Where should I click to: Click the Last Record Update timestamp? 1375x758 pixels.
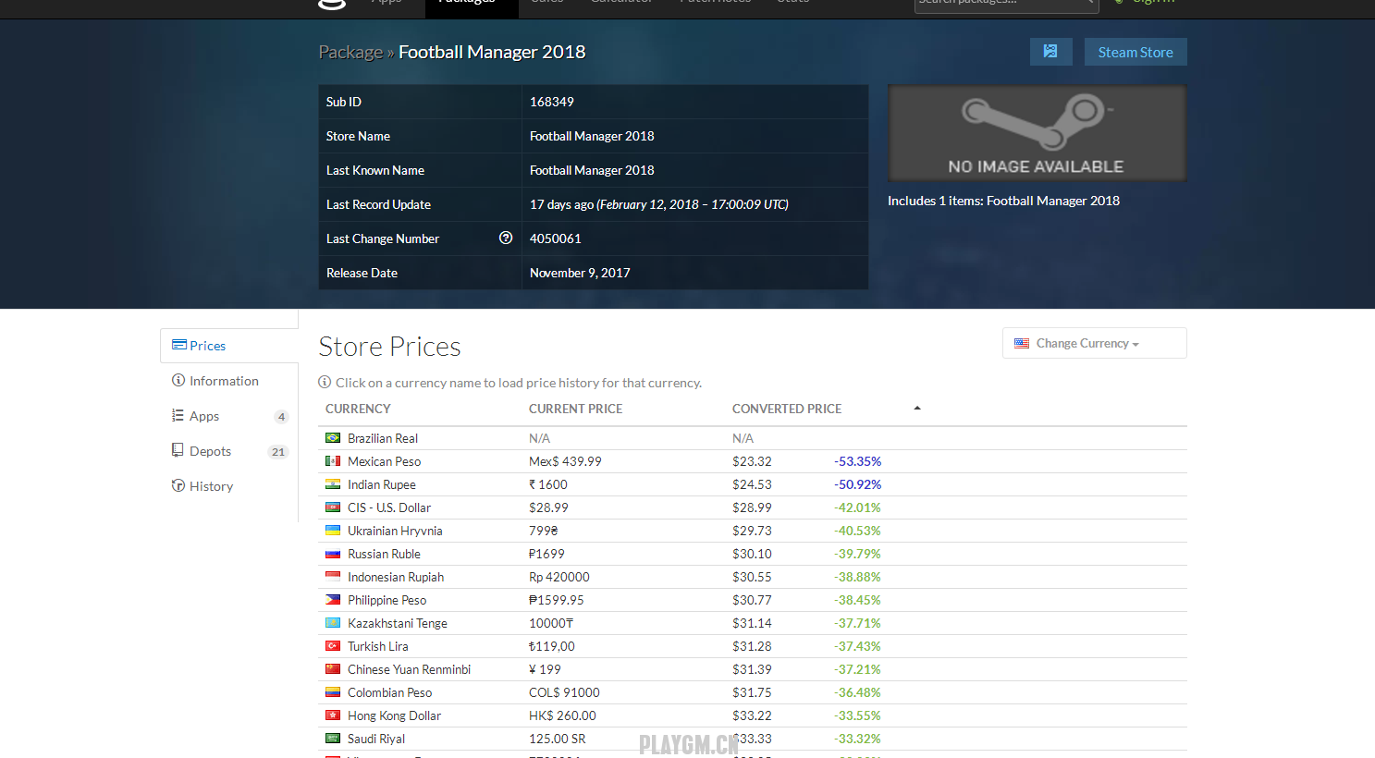click(658, 204)
